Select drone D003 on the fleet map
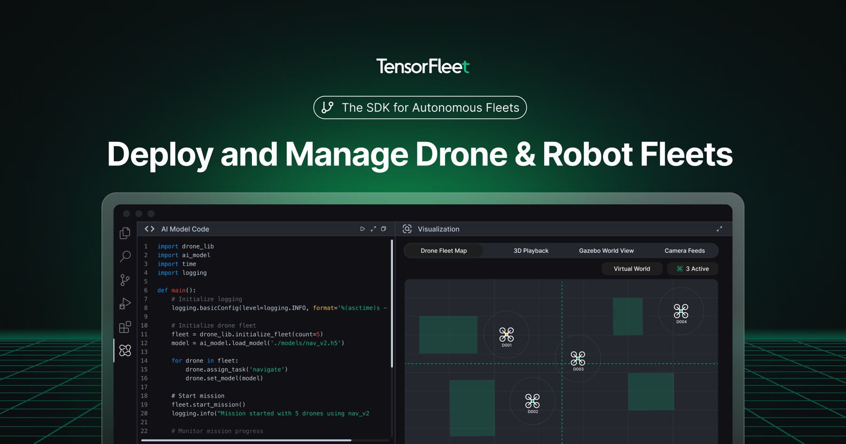Screen dimensions: 846x444 [578, 358]
